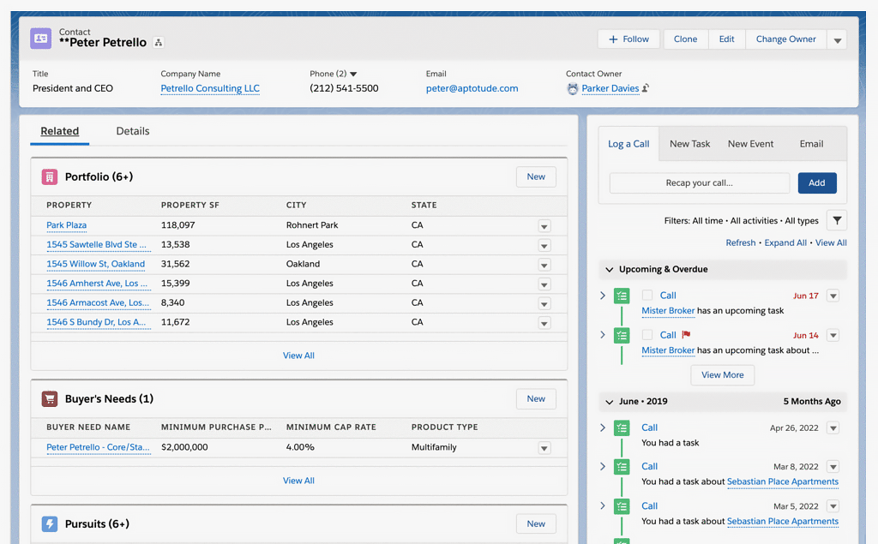Open the Phone (2) dropdown arrow
This screenshot has width=878, height=544.
(x=353, y=75)
